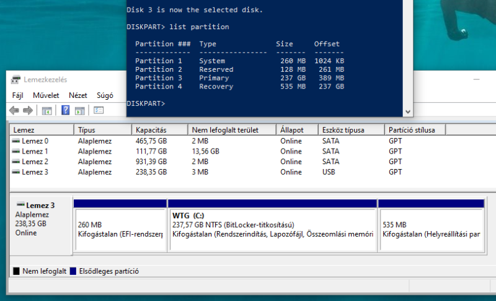Open the Fájl menu
Screen dimensions: 496x301
pyautogui.click(x=18, y=95)
